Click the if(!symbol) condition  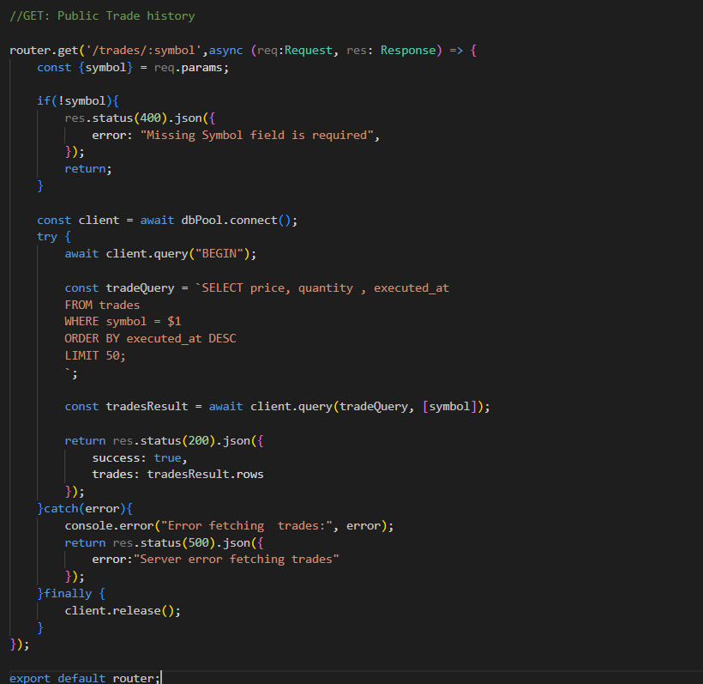77,101
